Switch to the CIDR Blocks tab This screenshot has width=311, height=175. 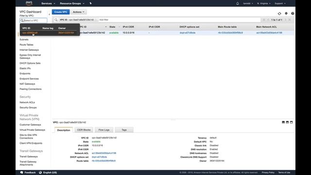pyautogui.click(x=84, y=130)
